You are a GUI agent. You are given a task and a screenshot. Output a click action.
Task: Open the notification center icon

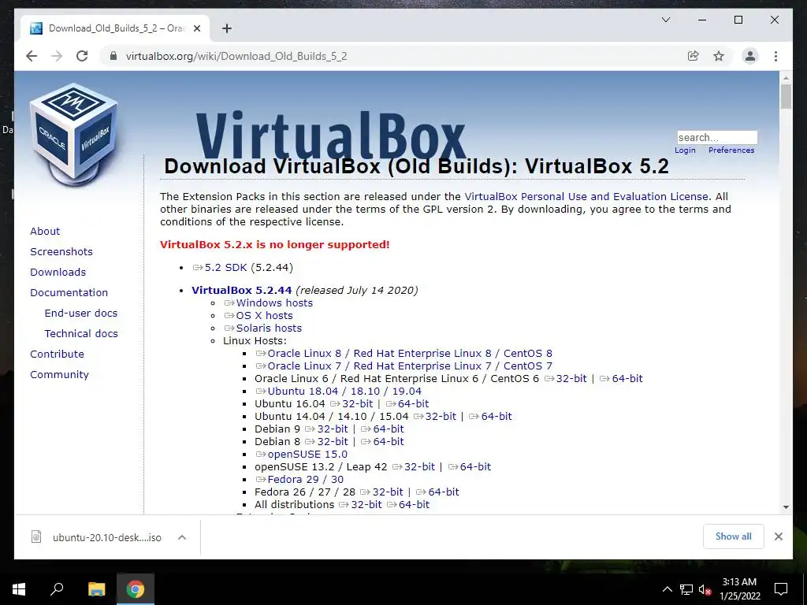coord(781,589)
